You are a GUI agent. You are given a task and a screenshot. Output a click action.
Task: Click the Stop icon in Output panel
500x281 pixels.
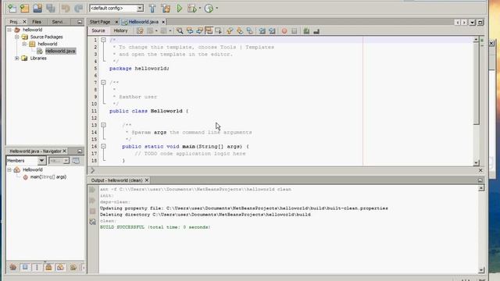[92, 212]
